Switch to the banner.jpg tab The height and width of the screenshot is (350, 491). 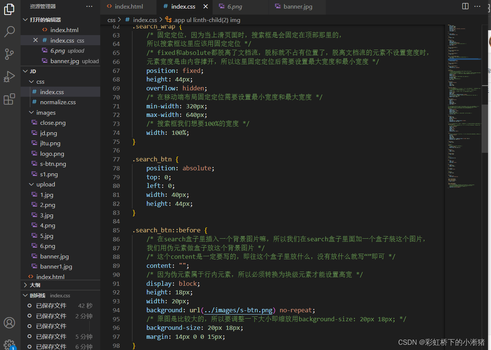[x=298, y=6]
